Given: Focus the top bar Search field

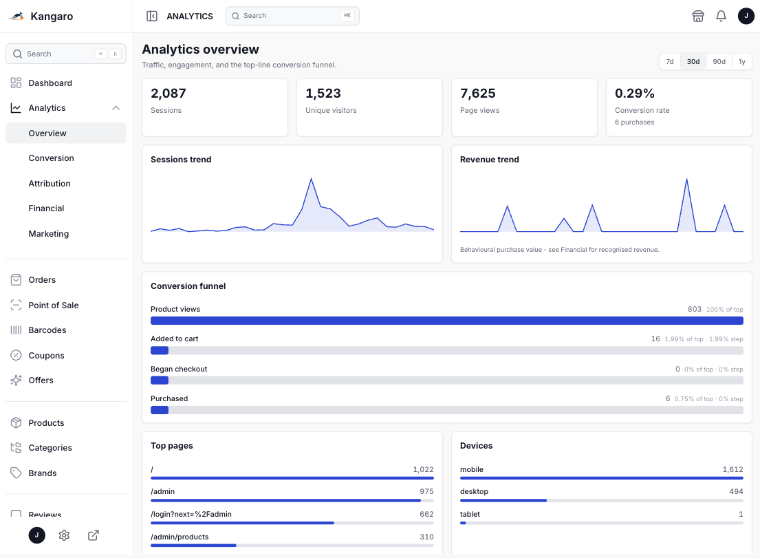Looking at the screenshot, I should 292,16.
